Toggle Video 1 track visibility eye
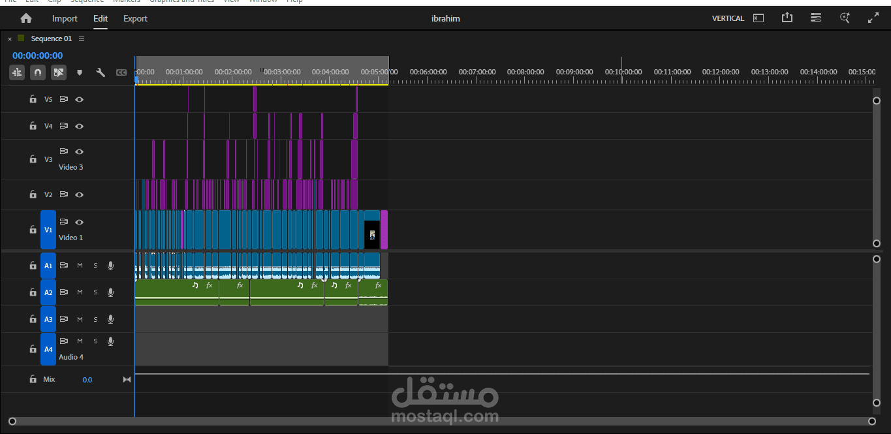 tap(79, 222)
